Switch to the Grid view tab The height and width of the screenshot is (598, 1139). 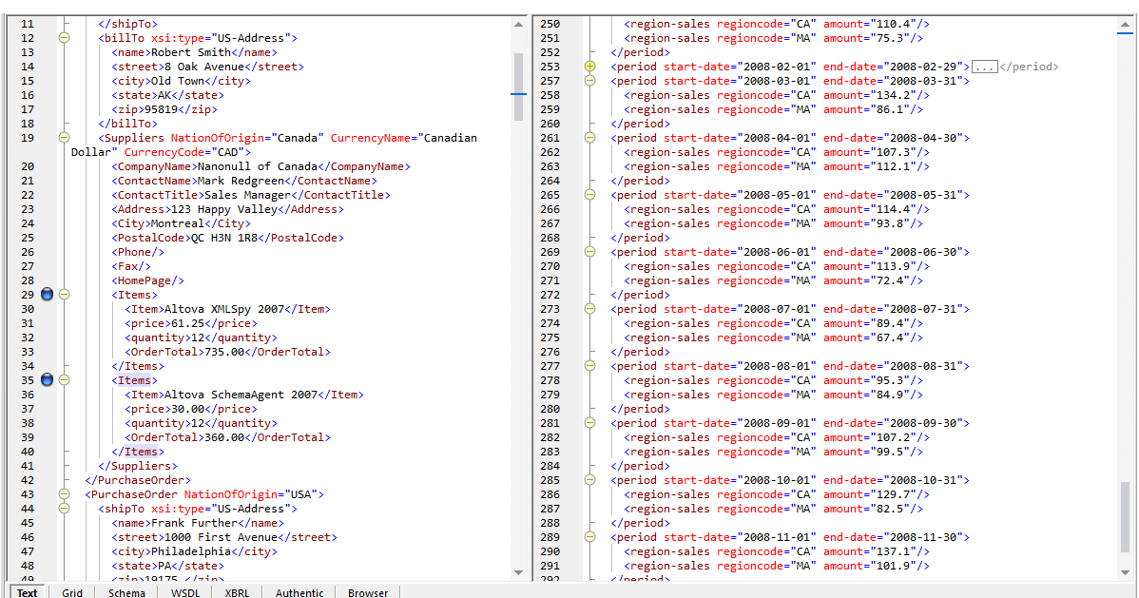click(x=72, y=592)
